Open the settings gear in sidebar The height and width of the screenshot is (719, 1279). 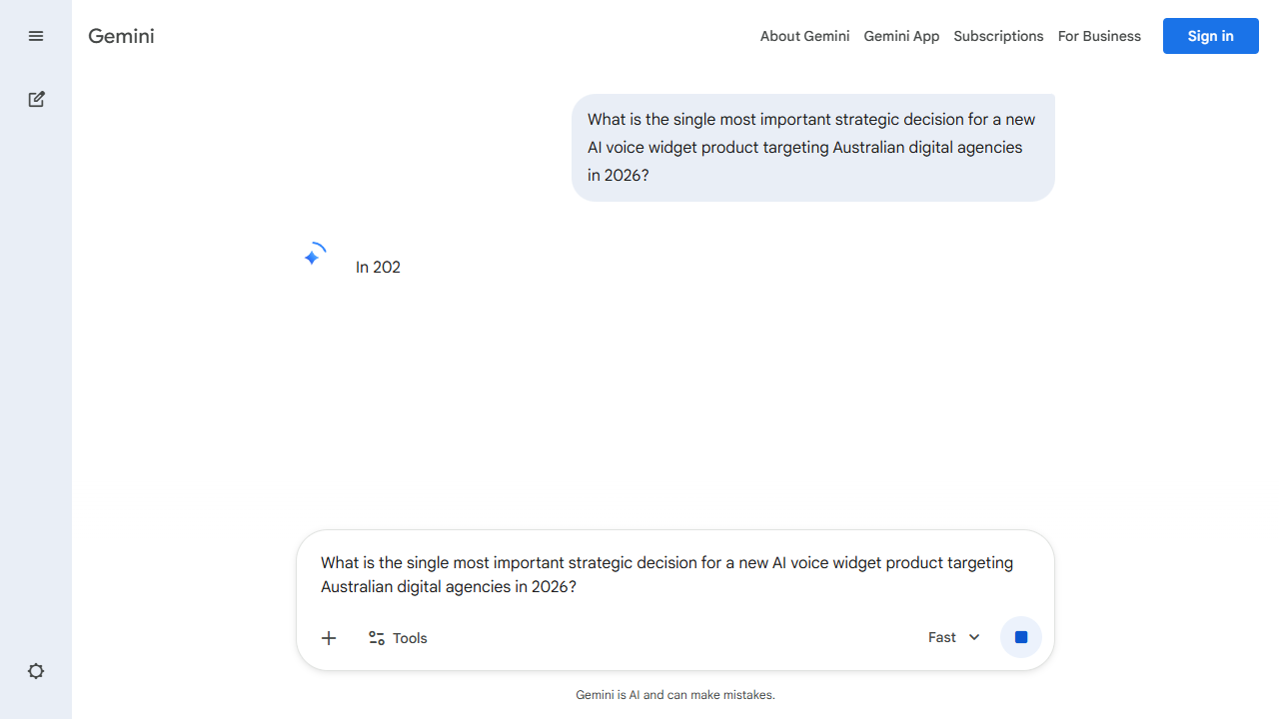pyautogui.click(x=36, y=671)
